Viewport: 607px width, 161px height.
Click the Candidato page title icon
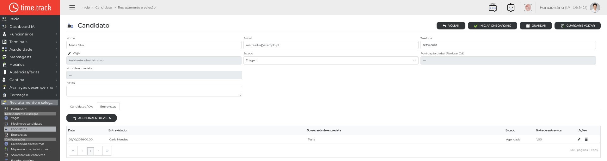[71, 26]
